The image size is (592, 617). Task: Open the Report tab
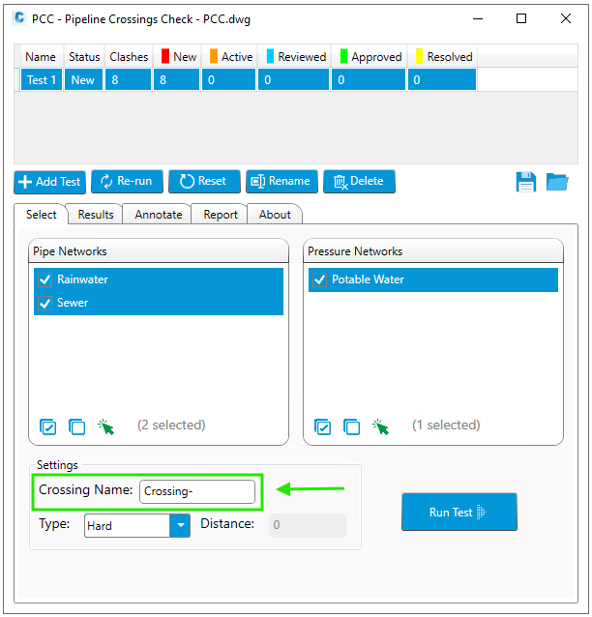[x=221, y=215]
